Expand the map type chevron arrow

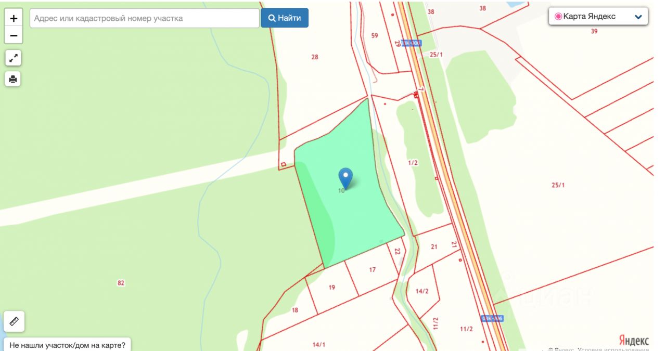tap(638, 17)
